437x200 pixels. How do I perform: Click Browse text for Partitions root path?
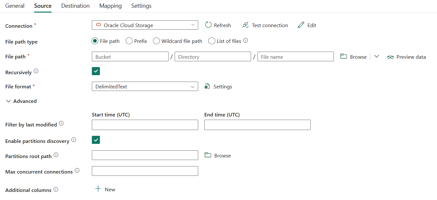click(x=223, y=155)
